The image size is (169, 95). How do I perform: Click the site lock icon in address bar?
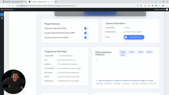[x=17, y=6]
